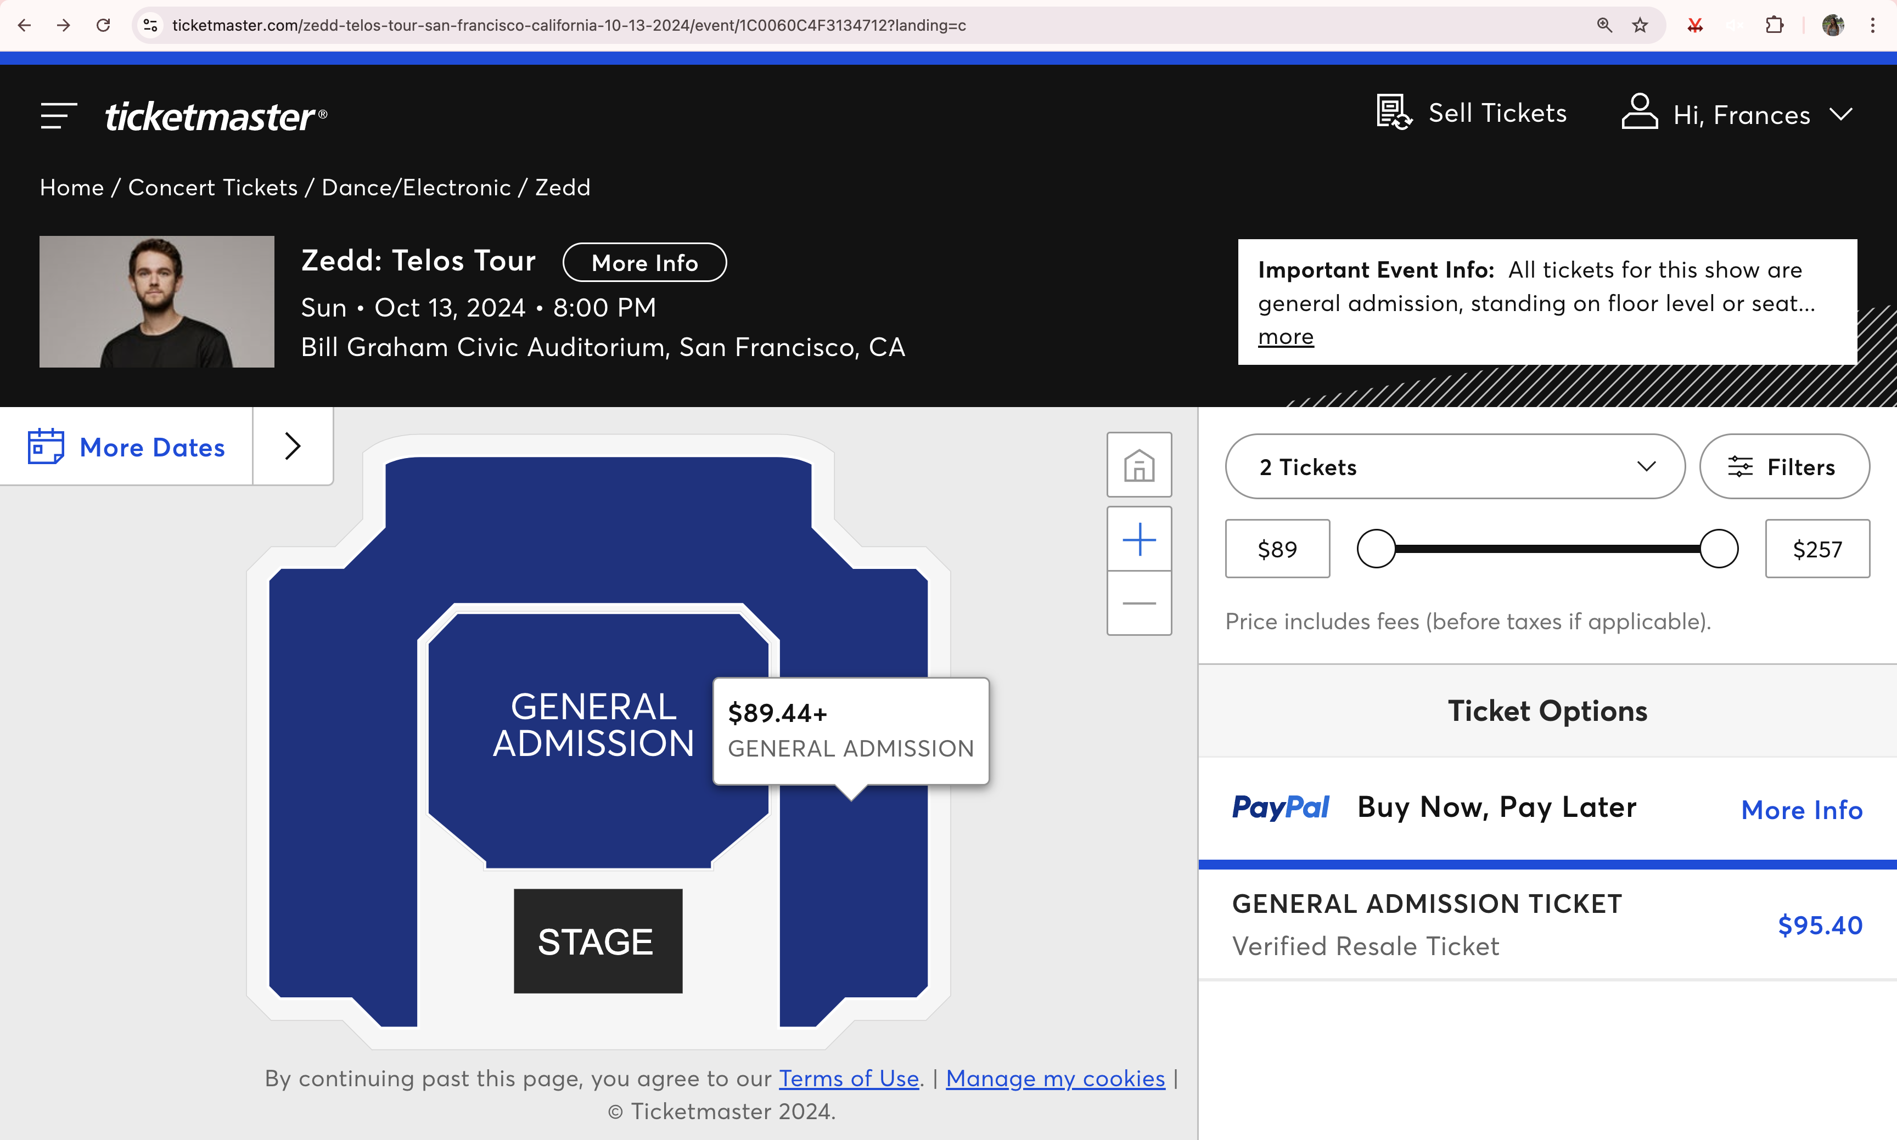Image resolution: width=1897 pixels, height=1140 pixels.
Task: Edit the $257 maximum price field
Action: [x=1817, y=549]
